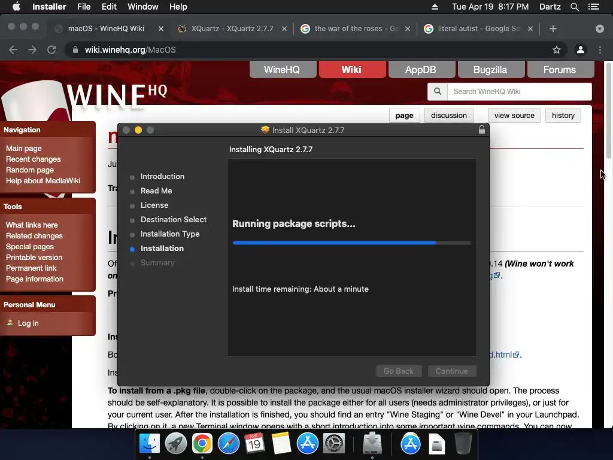Open Finder from the Dock
Image resolution: width=613 pixels, height=460 pixels.
pyautogui.click(x=149, y=444)
